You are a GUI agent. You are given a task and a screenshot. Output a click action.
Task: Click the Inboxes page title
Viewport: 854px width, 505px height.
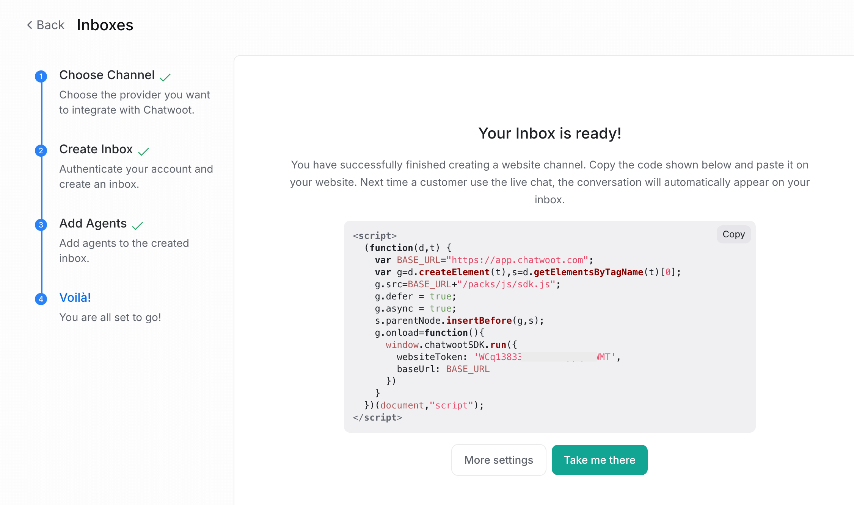pyautogui.click(x=105, y=25)
